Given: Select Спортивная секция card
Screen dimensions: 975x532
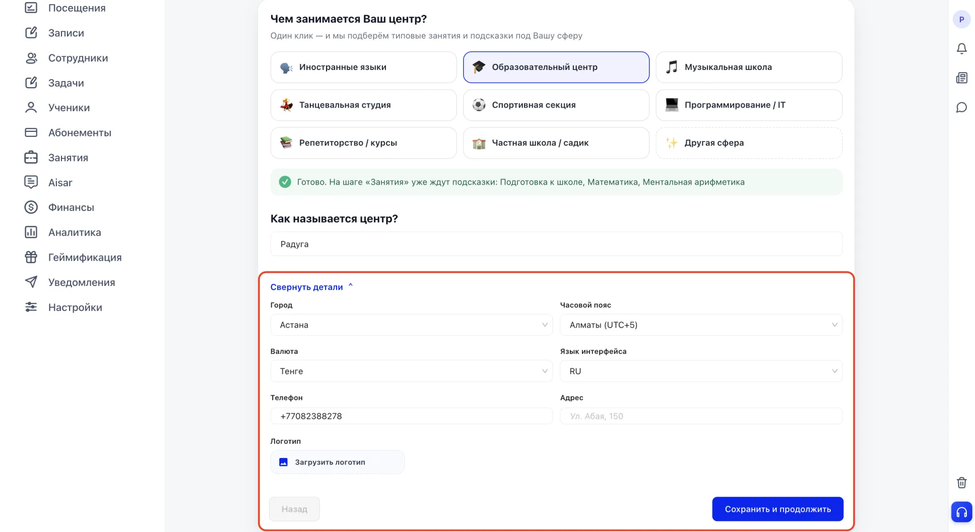Looking at the screenshot, I should [556, 105].
